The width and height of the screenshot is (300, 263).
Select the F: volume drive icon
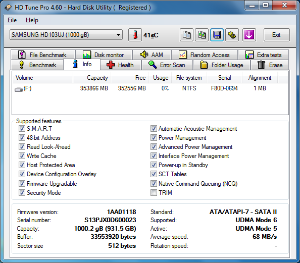pos(19,89)
